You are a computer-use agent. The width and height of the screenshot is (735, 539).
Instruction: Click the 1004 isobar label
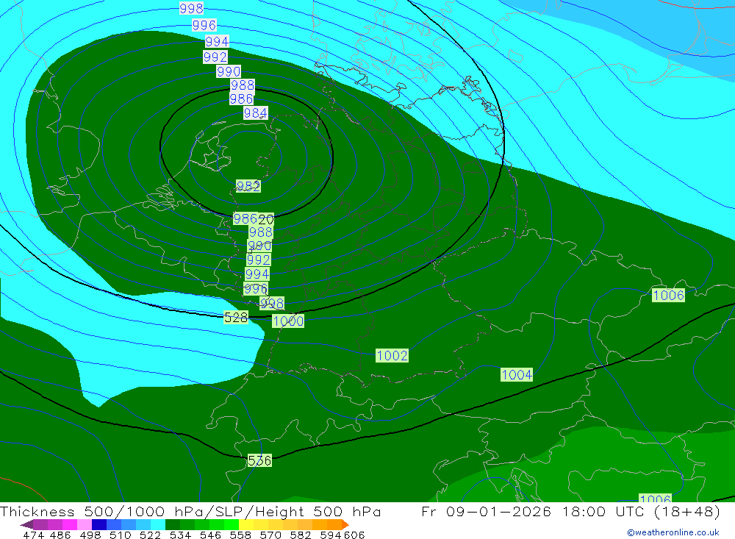[x=517, y=375]
